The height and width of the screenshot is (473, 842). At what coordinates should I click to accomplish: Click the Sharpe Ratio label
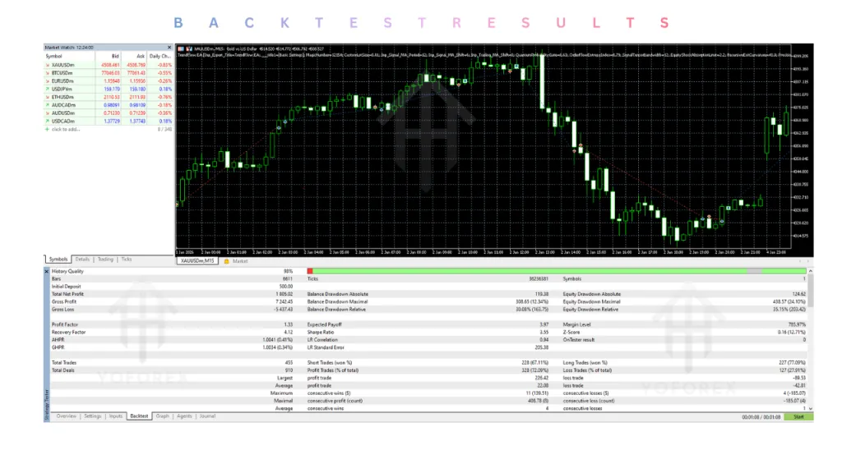click(x=321, y=332)
